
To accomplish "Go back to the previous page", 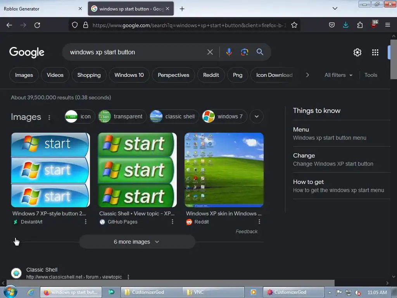I will 9,25.
